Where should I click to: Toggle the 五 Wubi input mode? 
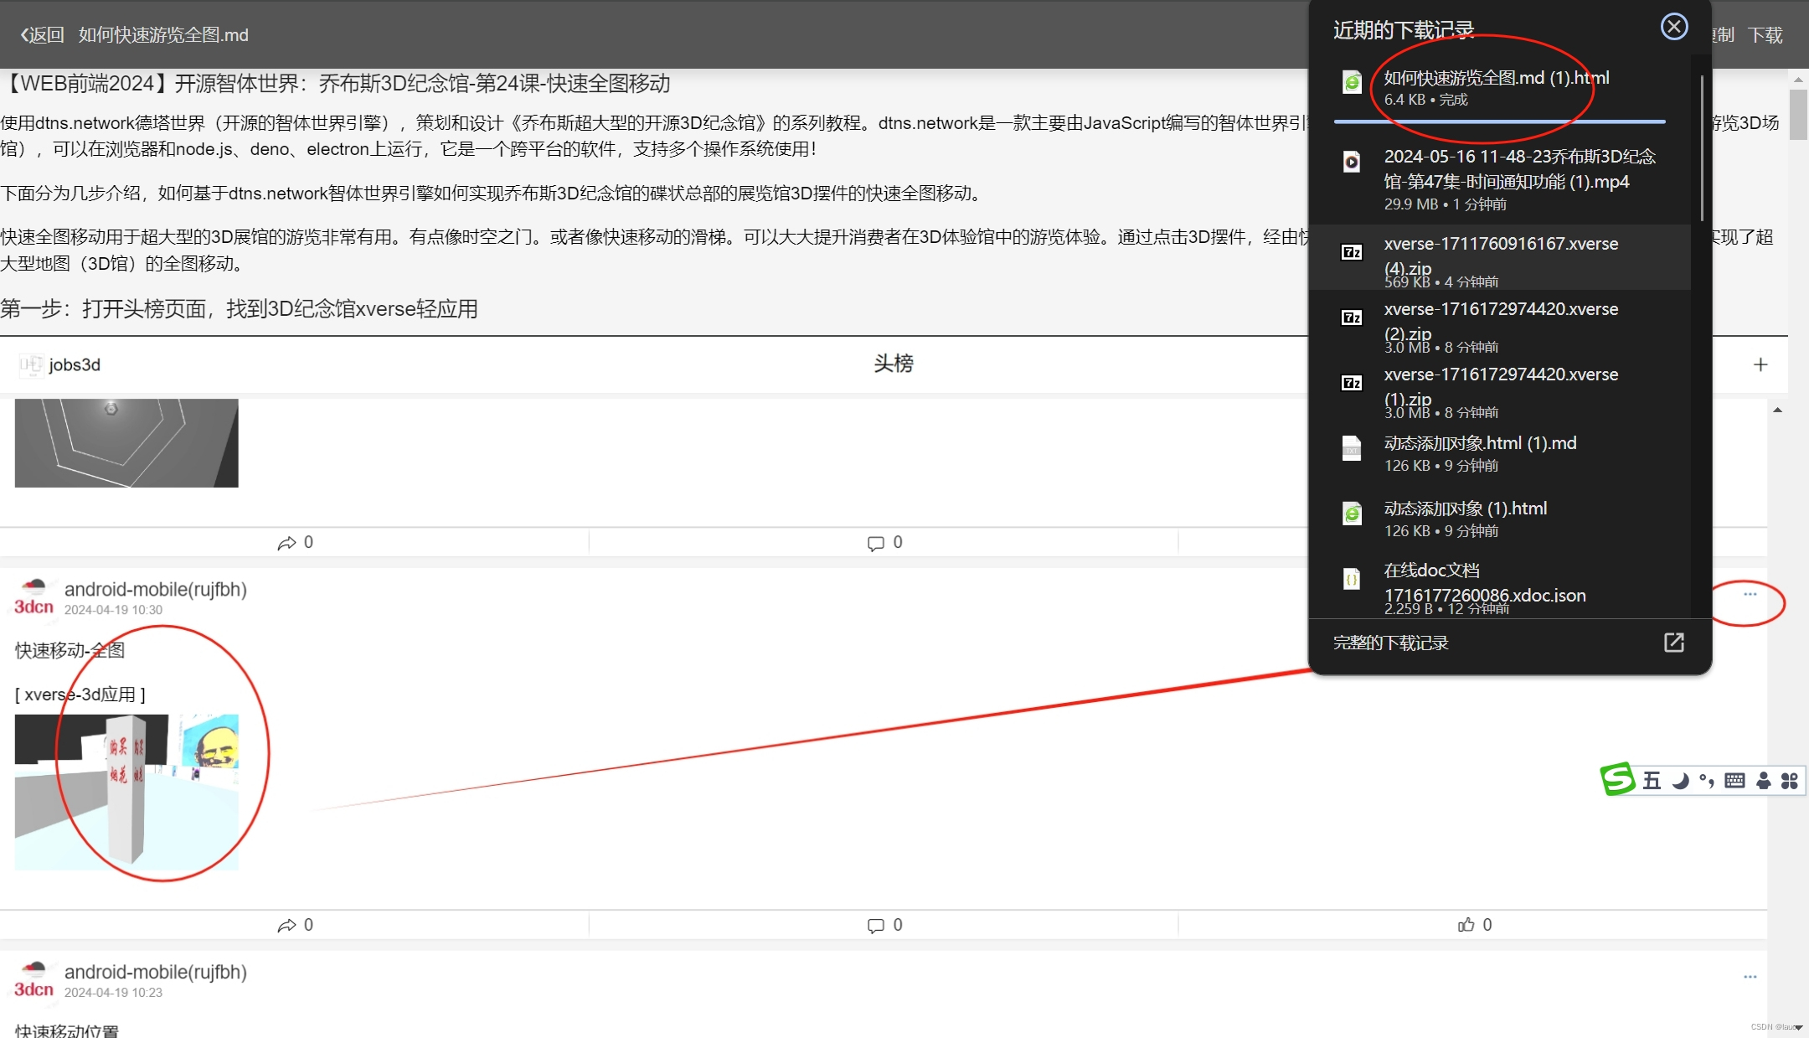[1652, 781]
